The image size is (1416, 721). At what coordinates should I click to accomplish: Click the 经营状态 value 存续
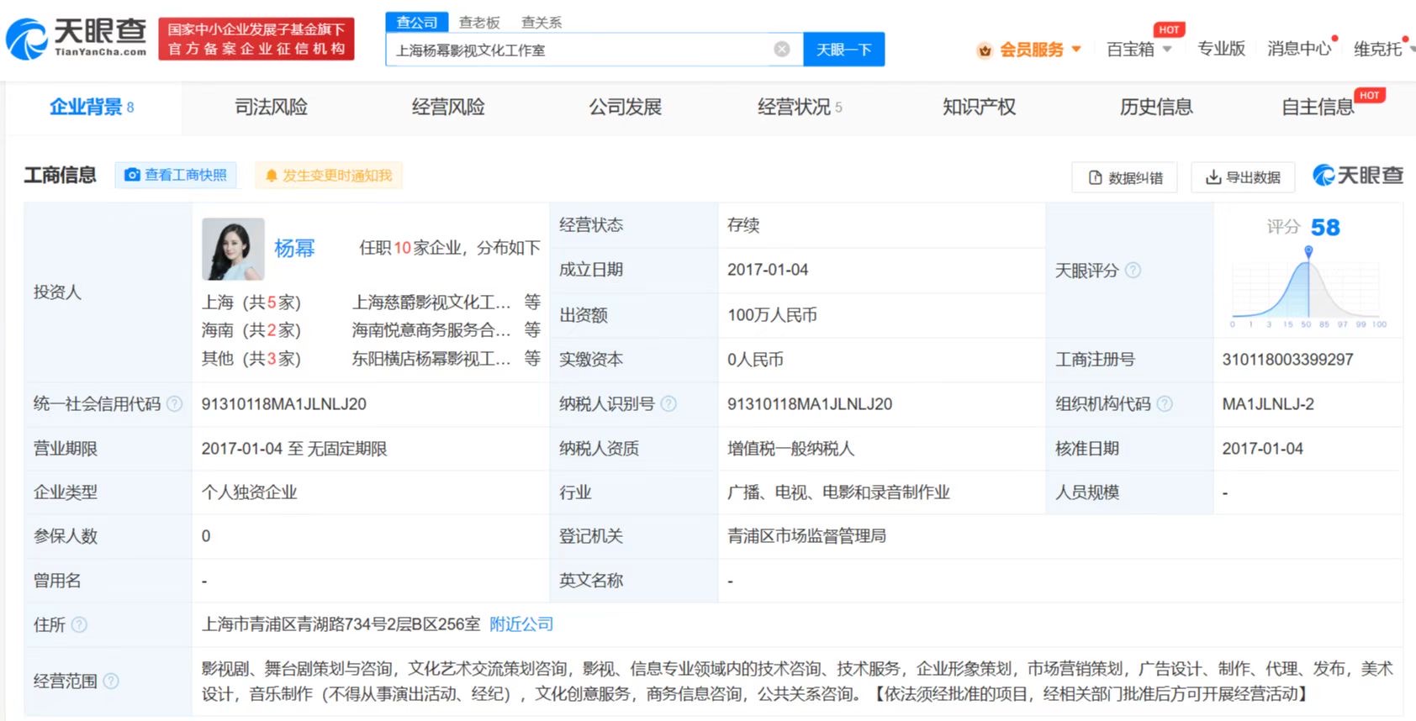tap(743, 225)
